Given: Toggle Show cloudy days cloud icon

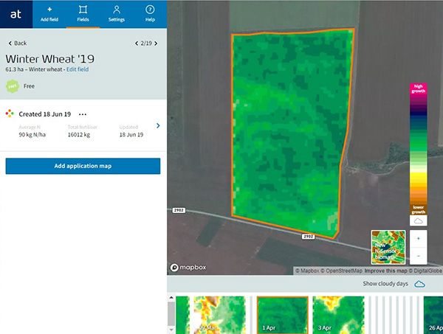Looking at the screenshot, I should pyautogui.click(x=419, y=284).
